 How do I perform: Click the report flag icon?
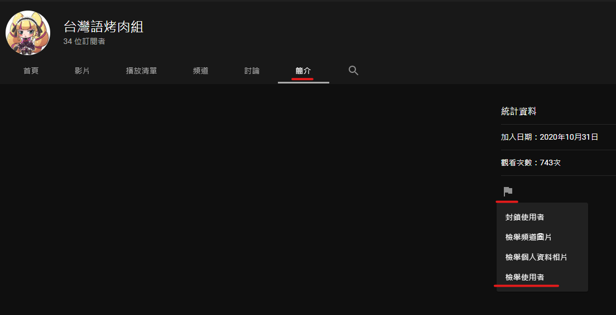(508, 191)
